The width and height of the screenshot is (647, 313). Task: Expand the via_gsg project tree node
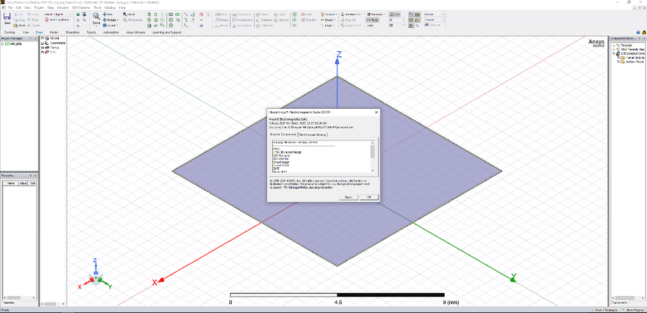point(2,44)
